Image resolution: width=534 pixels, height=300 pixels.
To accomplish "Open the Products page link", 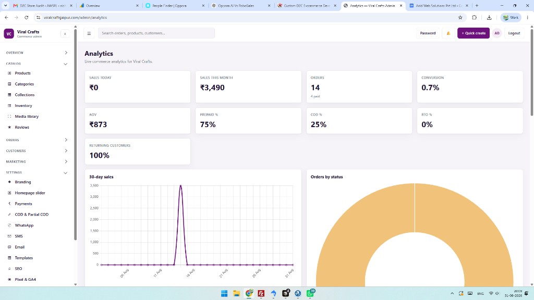I will tap(22, 73).
